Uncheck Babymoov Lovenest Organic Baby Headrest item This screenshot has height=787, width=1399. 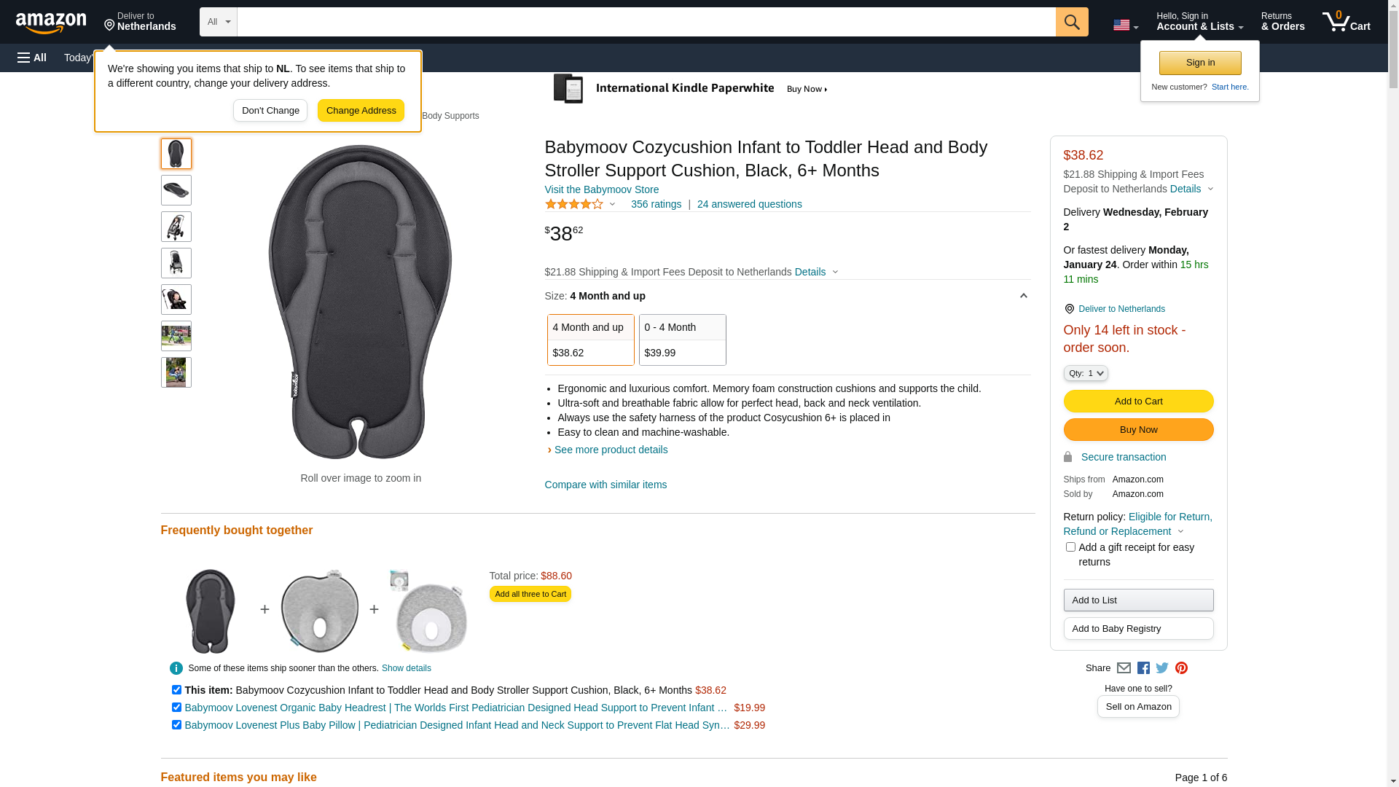(x=176, y=708)
